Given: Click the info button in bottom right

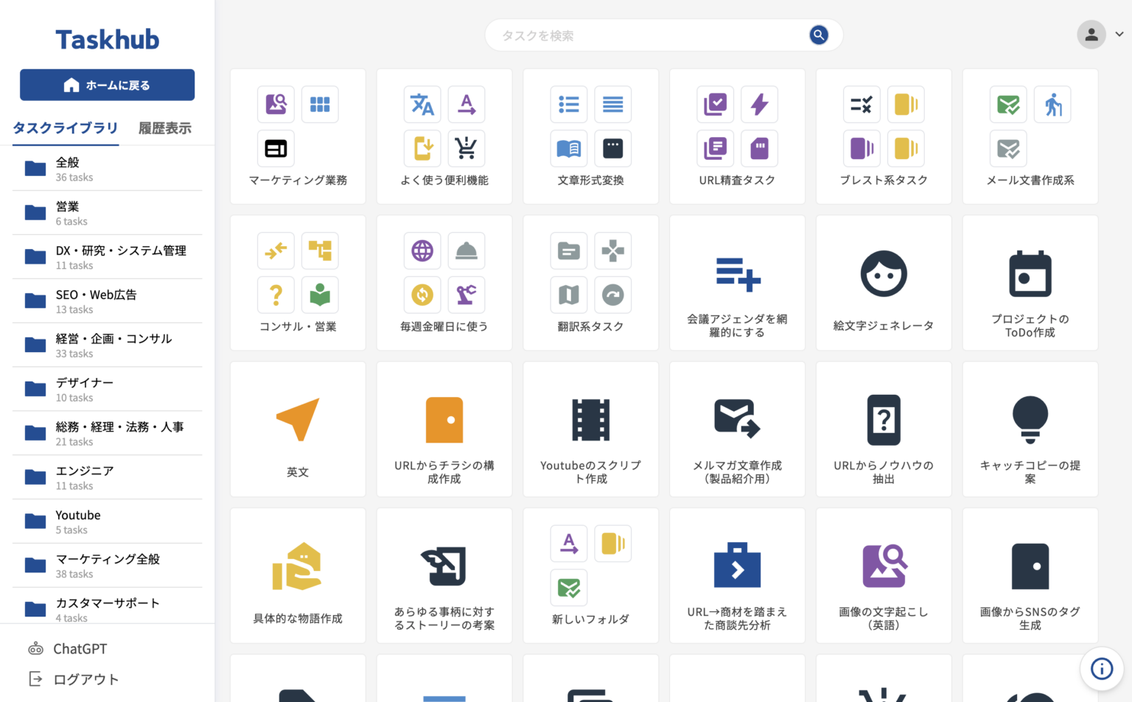Looking at the screenshot, I should (1101, 669).
